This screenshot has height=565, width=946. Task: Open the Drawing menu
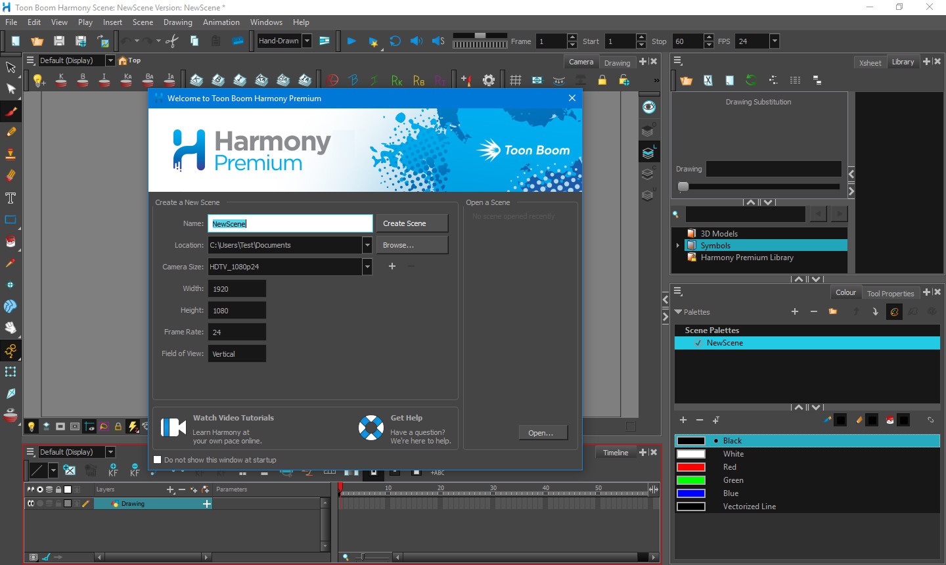(178, 22)
